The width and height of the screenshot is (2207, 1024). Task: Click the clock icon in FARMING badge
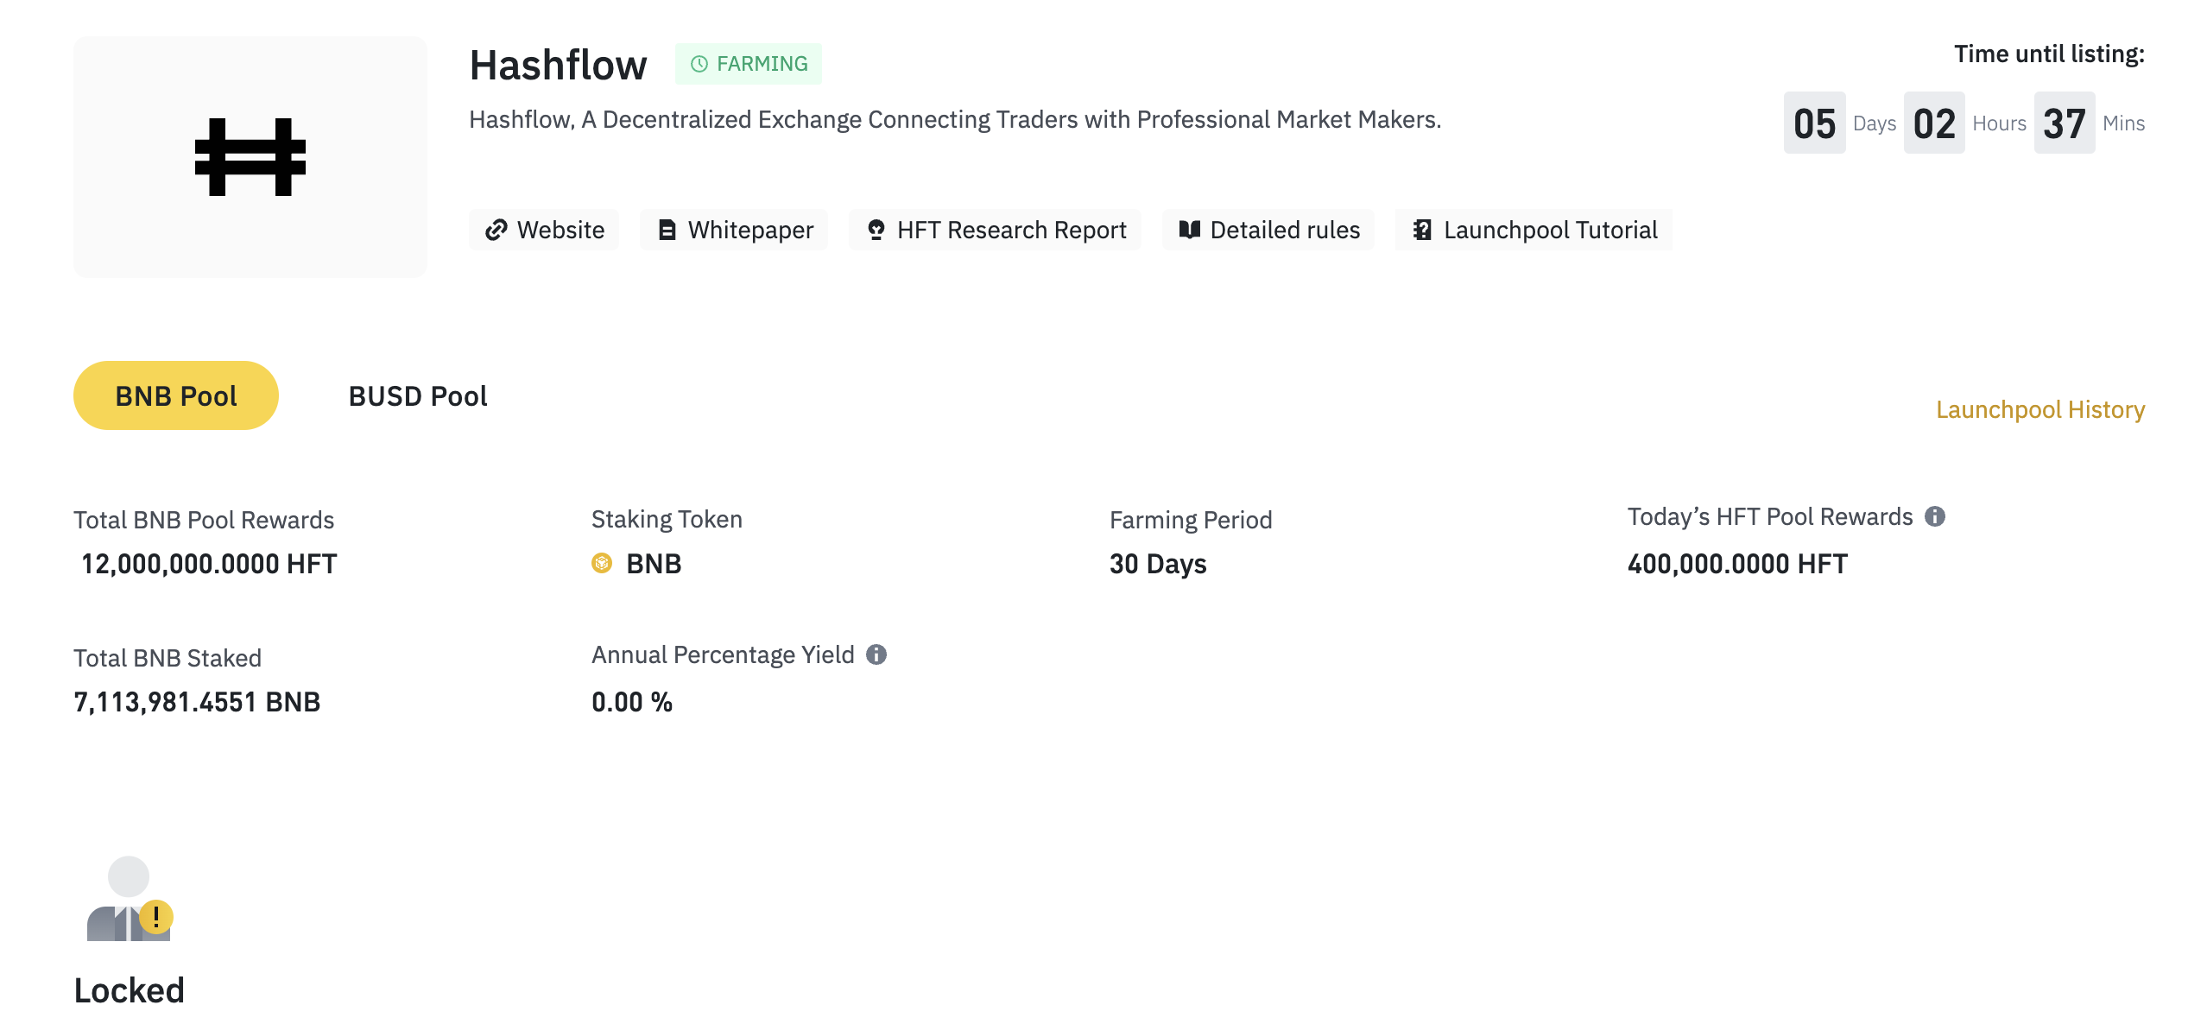pyautogui.click(x=699, y=64)
